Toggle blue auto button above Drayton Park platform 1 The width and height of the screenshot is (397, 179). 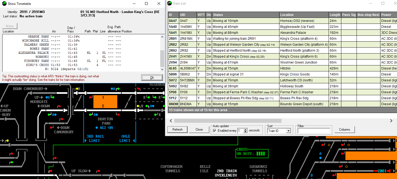[112, 88]
